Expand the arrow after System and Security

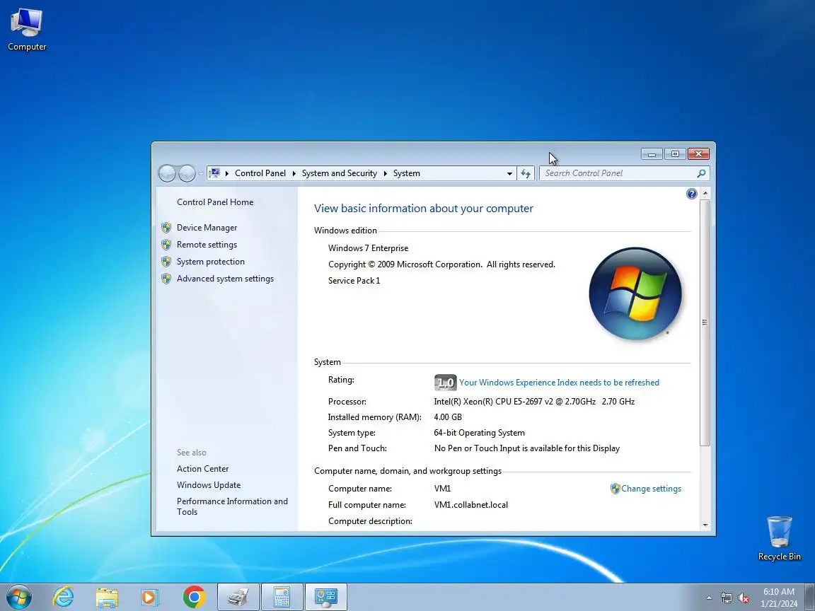coord(385,173)
